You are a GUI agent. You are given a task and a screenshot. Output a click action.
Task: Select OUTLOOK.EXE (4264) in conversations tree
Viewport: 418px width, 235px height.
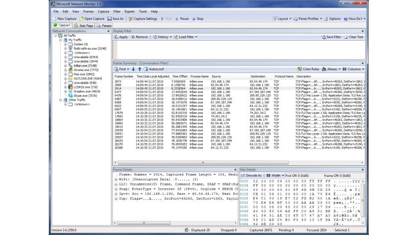coord(88,78)
